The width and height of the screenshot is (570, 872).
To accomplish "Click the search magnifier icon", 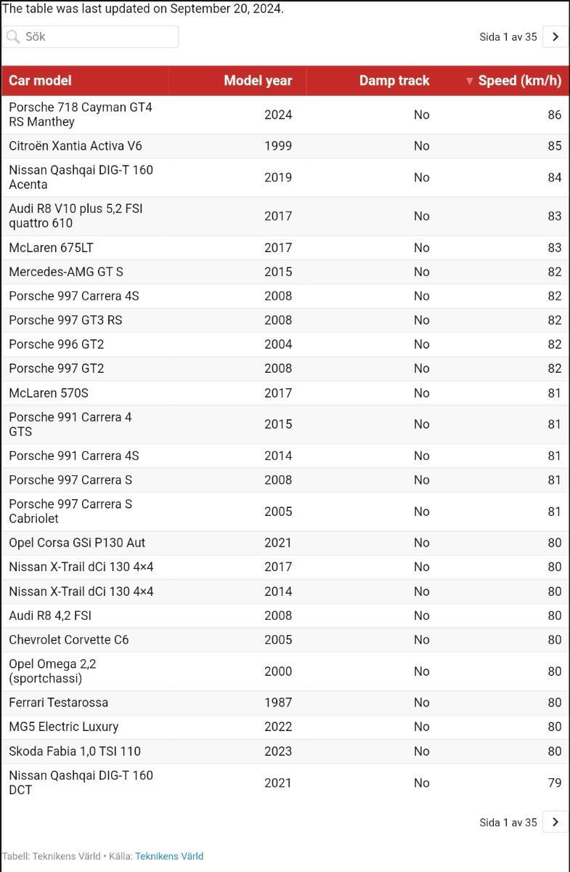I will click(13, 37).
